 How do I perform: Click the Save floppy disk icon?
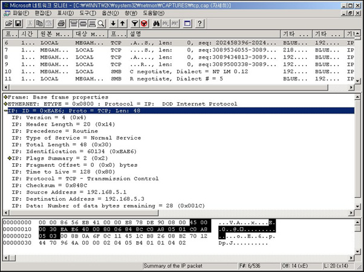18,24
